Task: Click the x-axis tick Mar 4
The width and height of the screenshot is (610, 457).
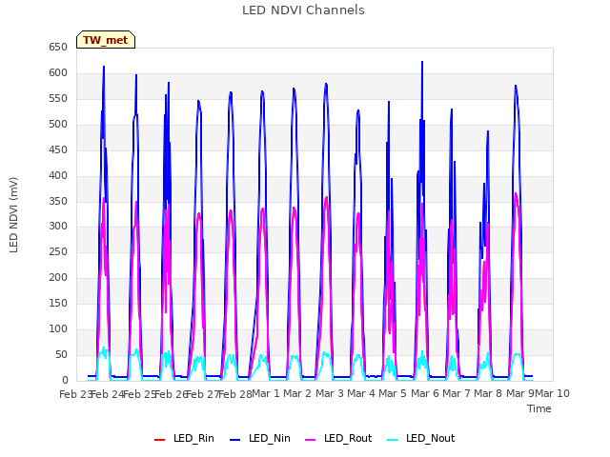Action: 361,393
